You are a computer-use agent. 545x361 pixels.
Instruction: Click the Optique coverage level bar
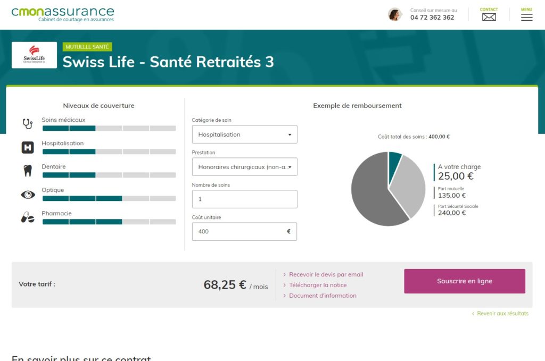click(109, 198)
